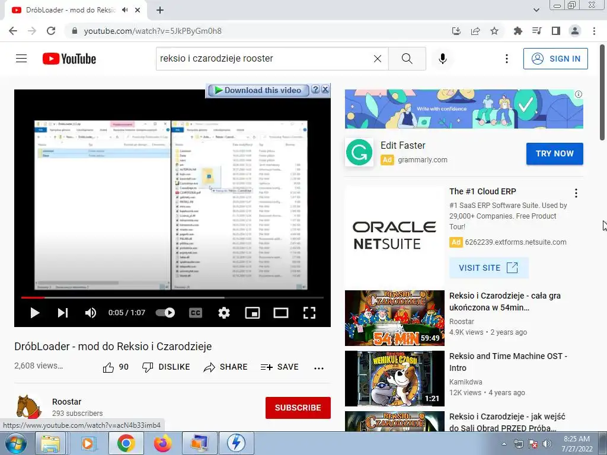The height and width of the screenshot is (455, 607).
Task: Subscribe to the Roostar channel
Action: coord(298,408)
